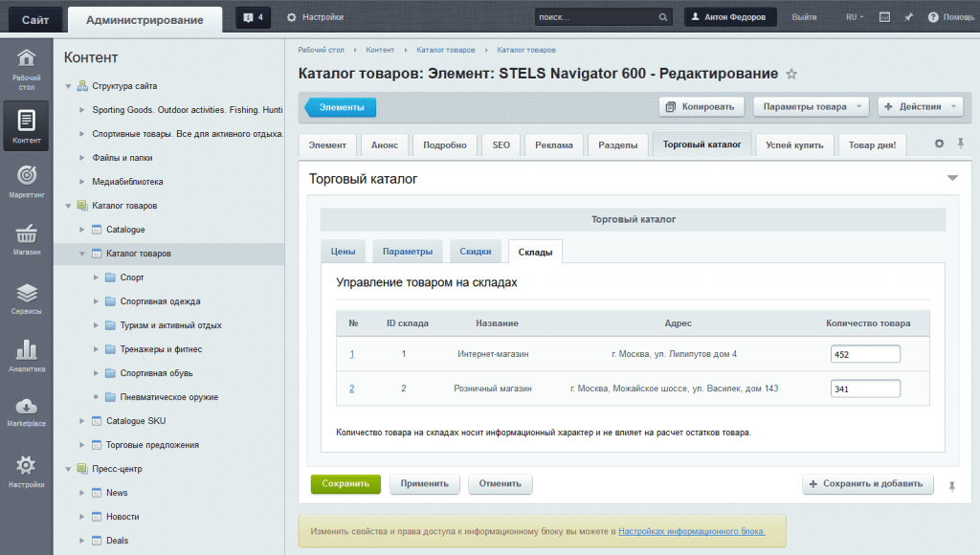Collapse the Торговый каталог section arrow
Viewport: 980px width, 555px height.
click(952, 178)
